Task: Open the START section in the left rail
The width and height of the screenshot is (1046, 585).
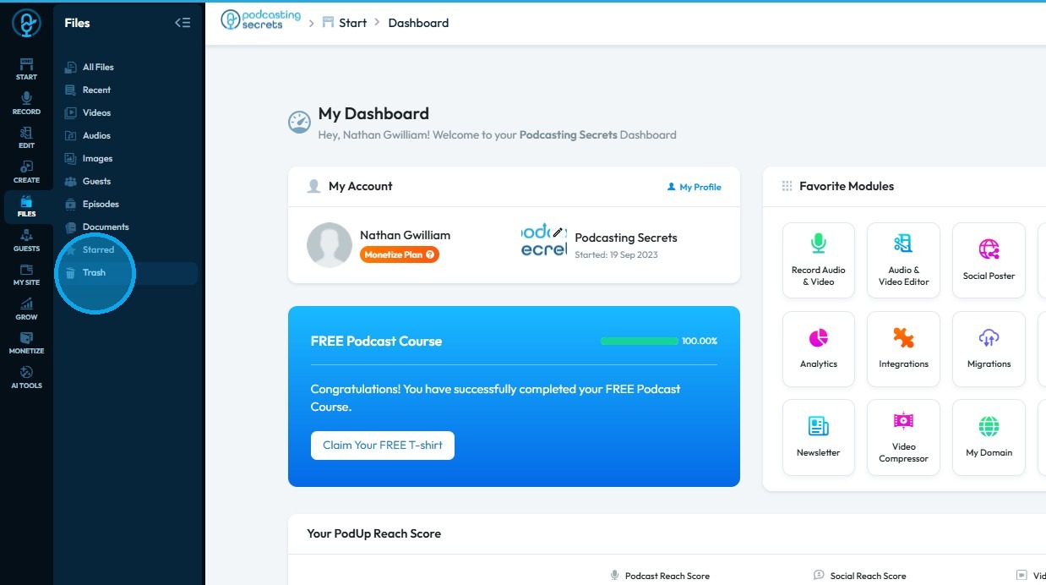Action: 26,69
